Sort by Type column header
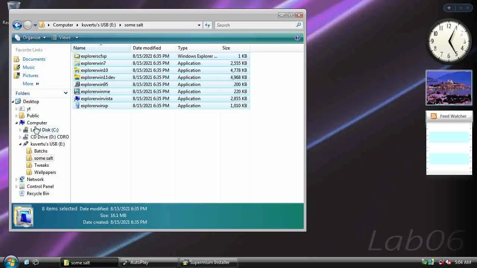477x268 pixels. pos(198,48)
